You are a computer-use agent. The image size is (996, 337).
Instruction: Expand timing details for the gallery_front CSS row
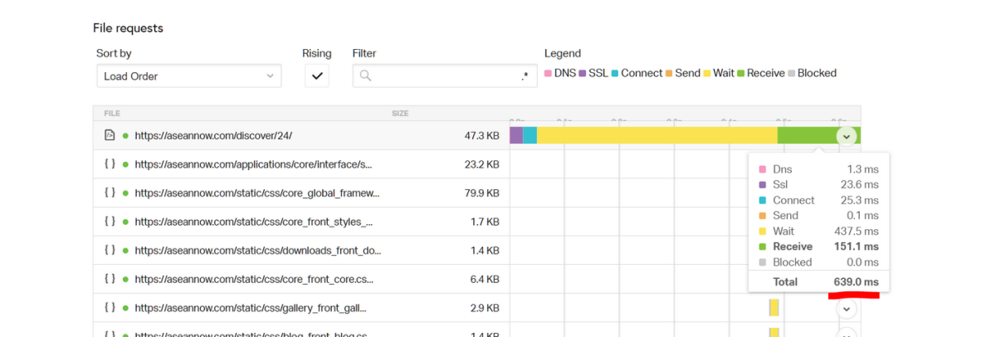click(x=846, y=309)
